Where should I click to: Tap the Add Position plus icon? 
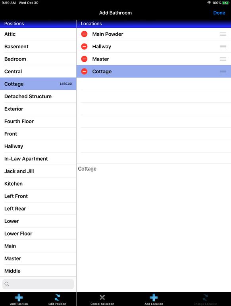[x=19, y=298]
